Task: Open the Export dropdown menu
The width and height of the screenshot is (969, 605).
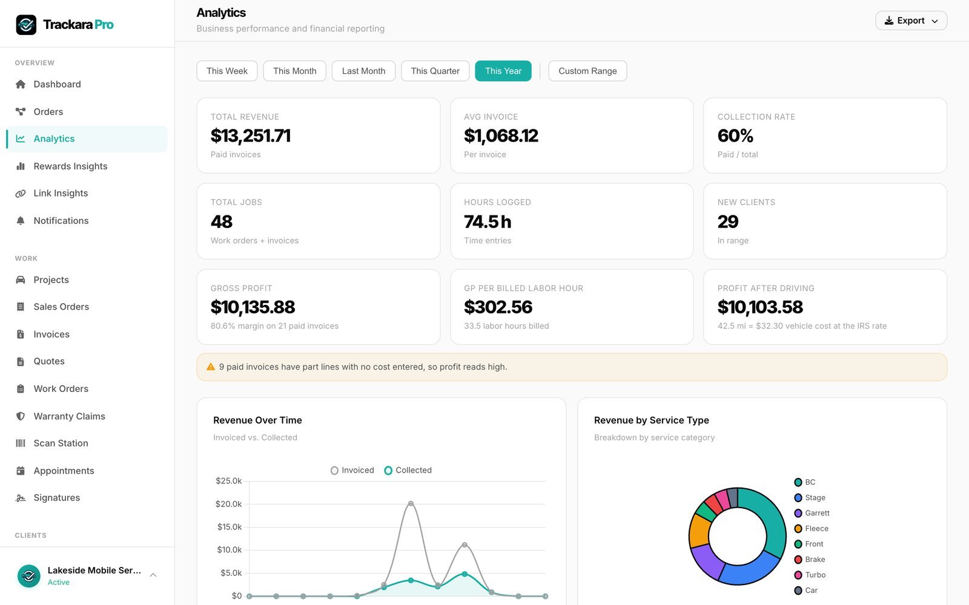Action: point(911,21)
